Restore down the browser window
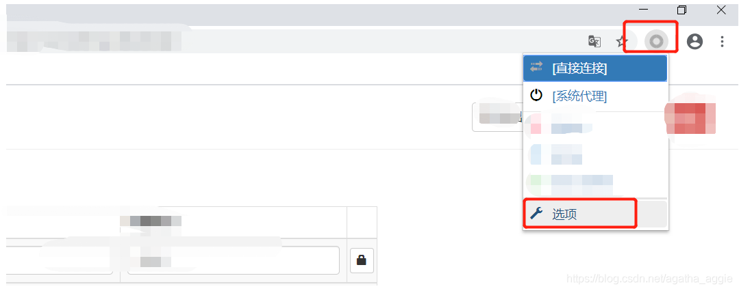 click(681, 10)
